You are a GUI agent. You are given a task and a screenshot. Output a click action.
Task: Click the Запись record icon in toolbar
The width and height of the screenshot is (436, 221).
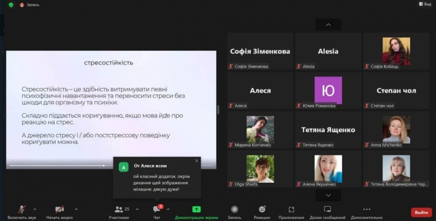coord(234,212)
